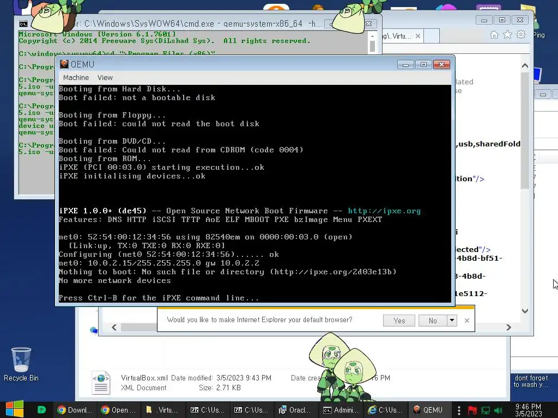Click the cmd.exe window title text

(x=196, y=24)
